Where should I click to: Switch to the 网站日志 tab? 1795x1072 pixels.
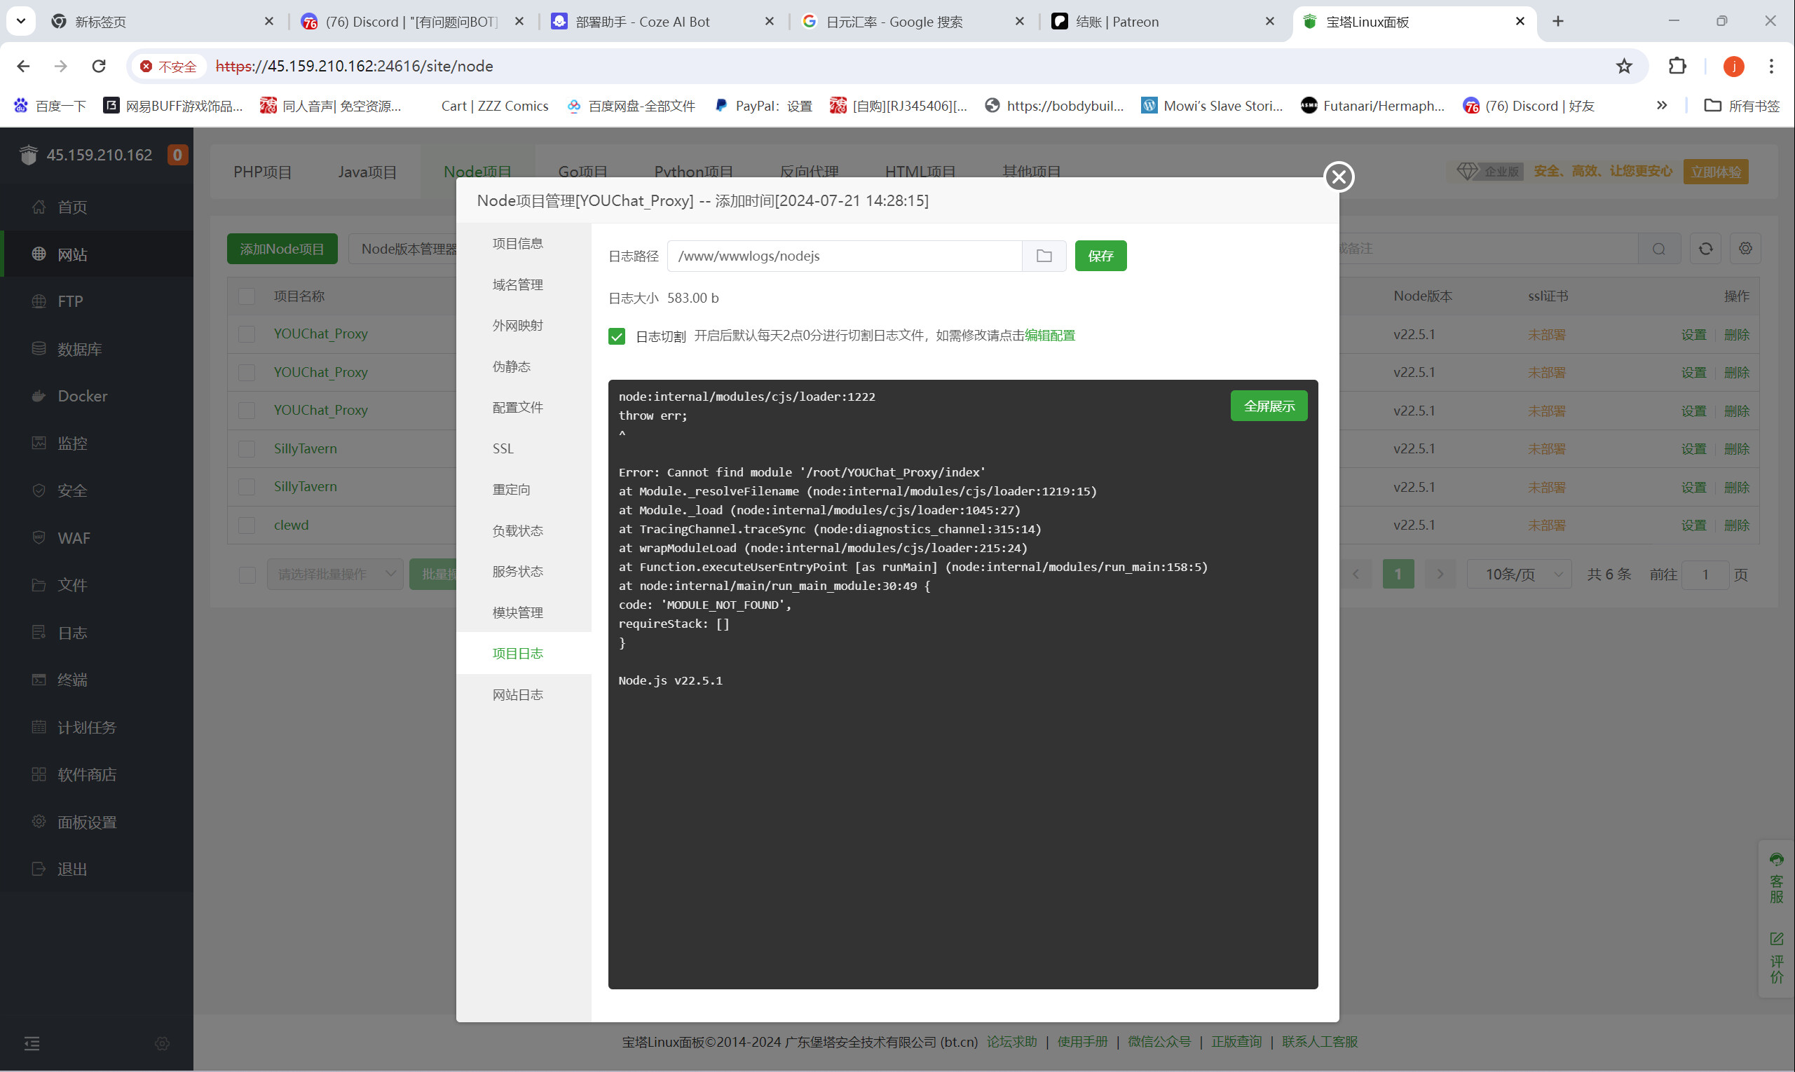(517, 694)
